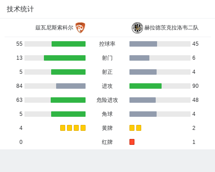The height and width of the screenshot is (172, 215).
Task: Click the red card icon
Action: 132,142
